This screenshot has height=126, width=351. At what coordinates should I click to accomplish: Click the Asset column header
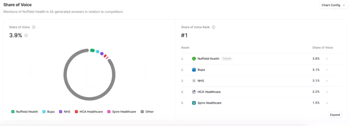(185, 47)
